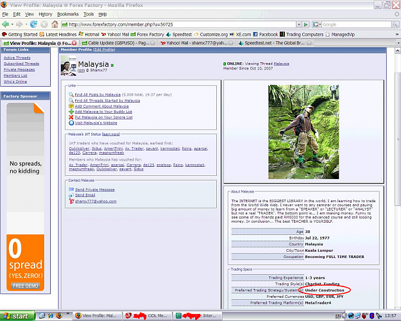This screenshot has height=321, width=401.
Task: Open the Facebook bookmark
Action: 266,34
